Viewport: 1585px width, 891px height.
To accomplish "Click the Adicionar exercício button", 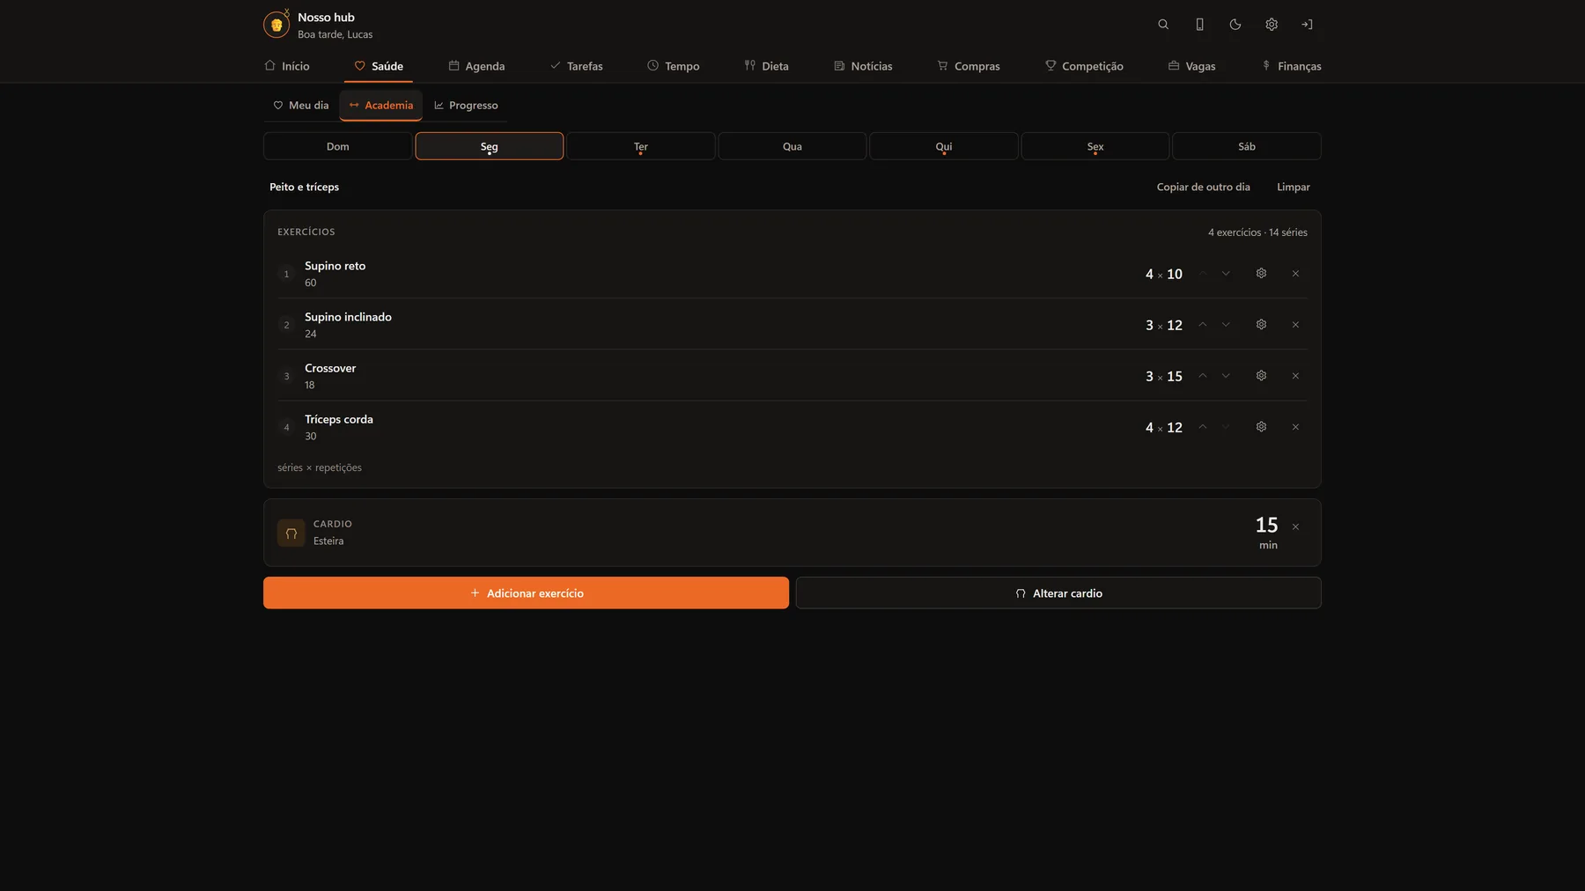I will pyautogui.click(x=526, y=593).
